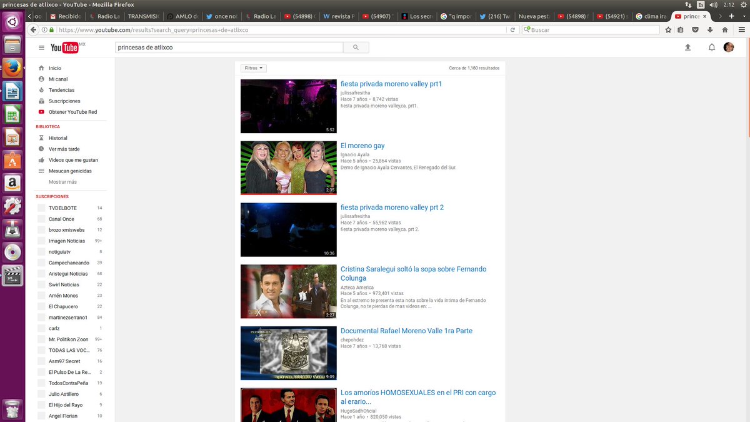The width and height of the screenshot is (750, 422).
Task: Click the YouTube search input field
Action: coord(229,48)
